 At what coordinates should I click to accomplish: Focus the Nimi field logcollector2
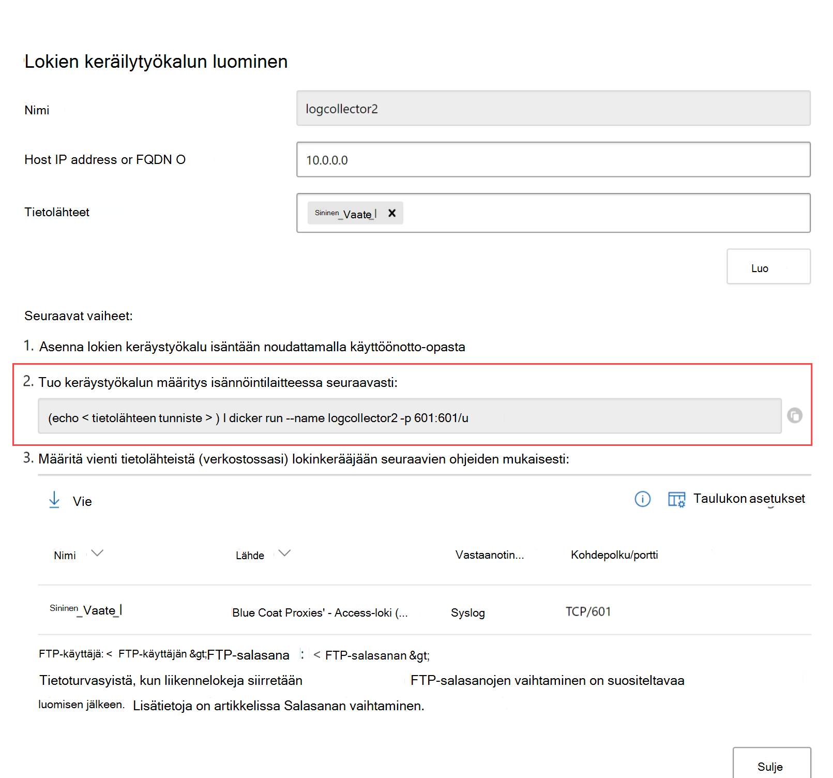pyautogui.click(x=553, y=108)
